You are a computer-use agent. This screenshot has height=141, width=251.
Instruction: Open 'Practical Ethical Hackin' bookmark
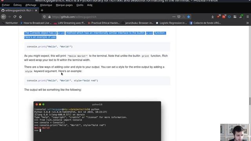click(104, 23)
